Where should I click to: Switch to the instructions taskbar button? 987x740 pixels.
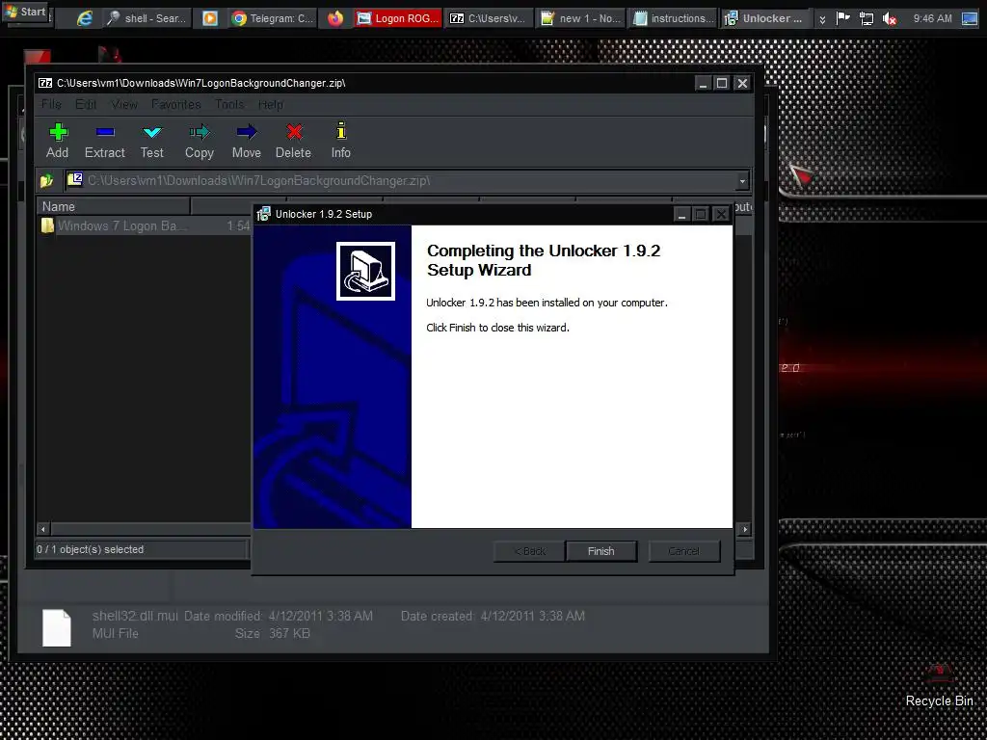pyautogui.click(x=674, y=18)
